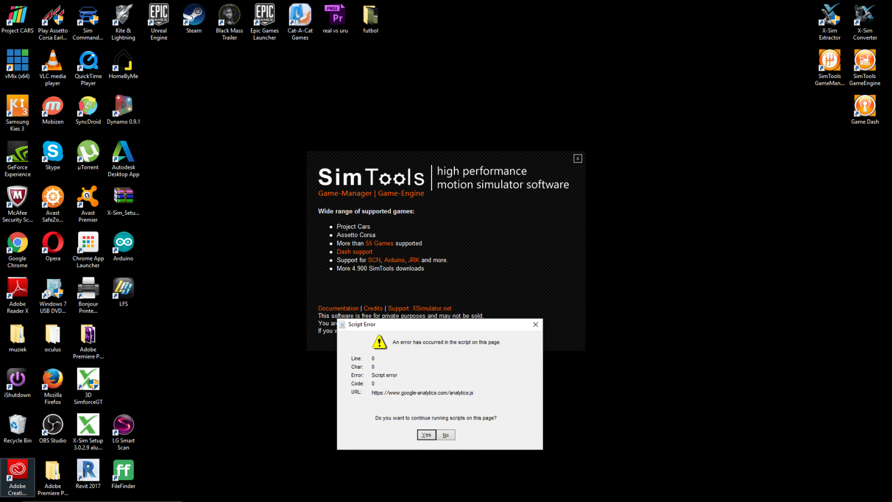
Task: Select the McAfee Security Scan icon
Action: [17, 205]
